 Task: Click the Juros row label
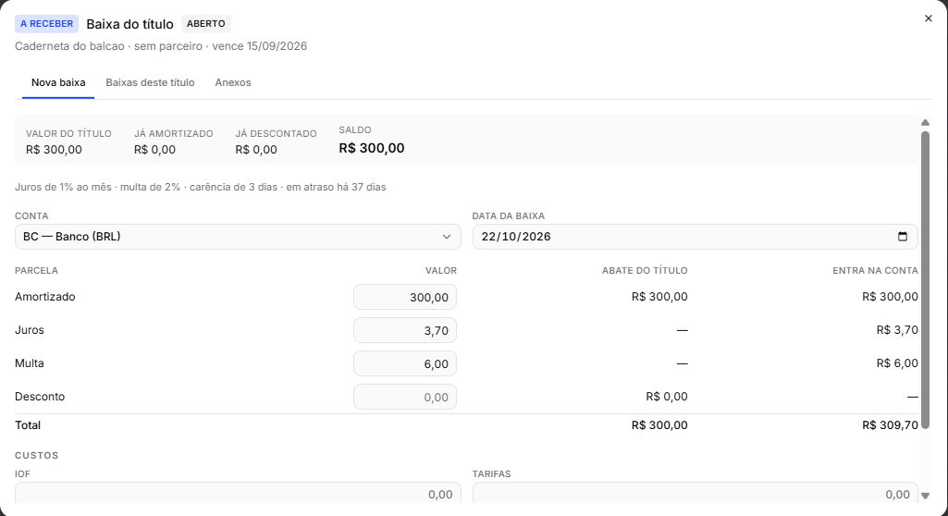click(30, 330)
